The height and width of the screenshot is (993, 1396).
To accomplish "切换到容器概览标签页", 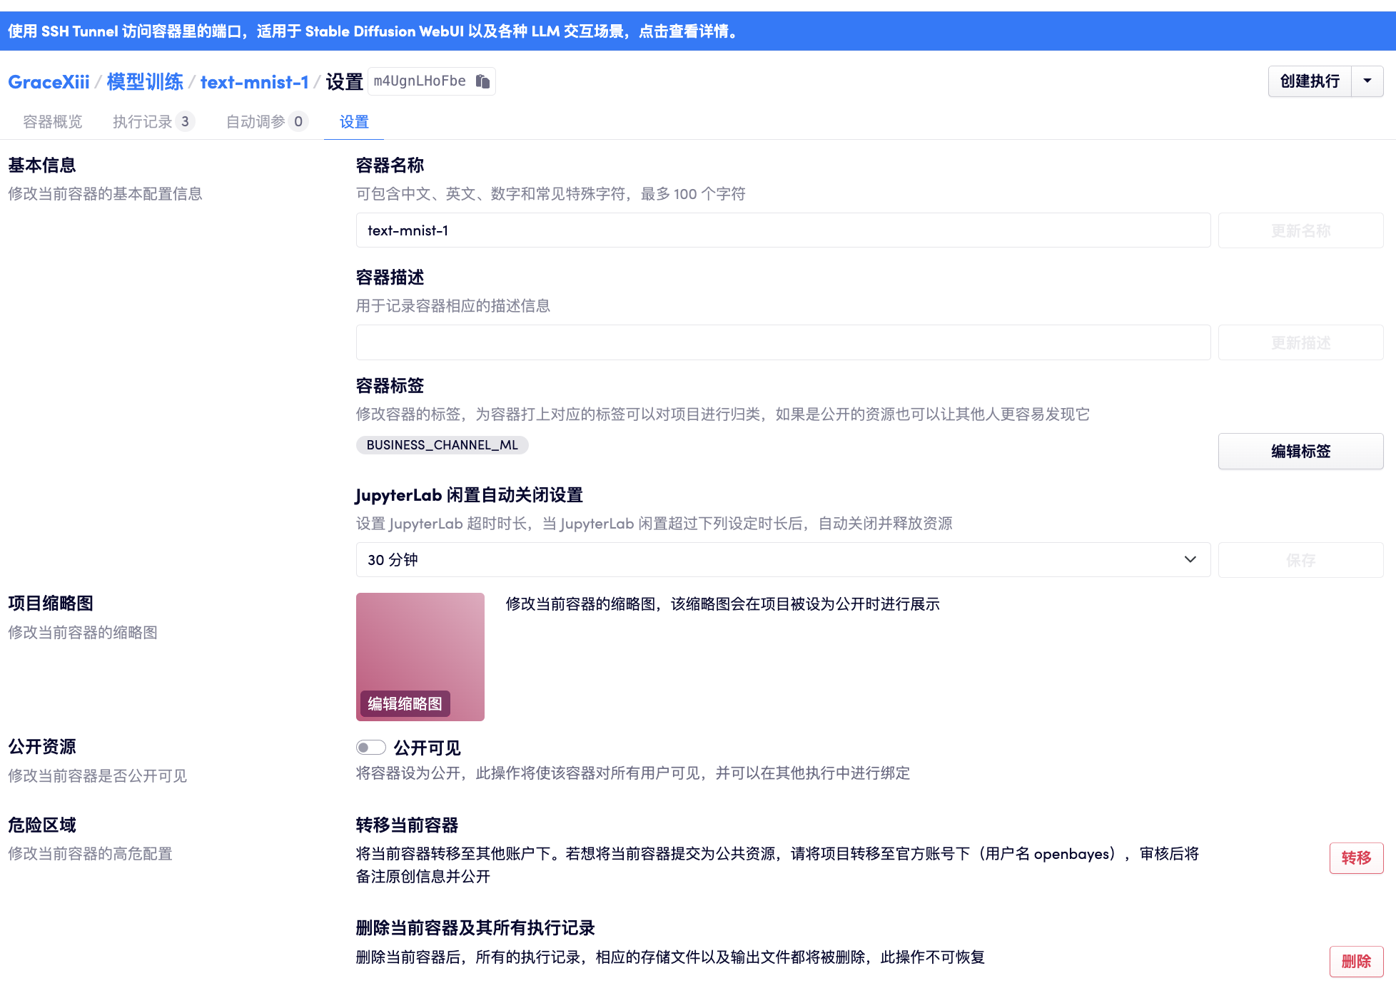I will pos(51,121).
